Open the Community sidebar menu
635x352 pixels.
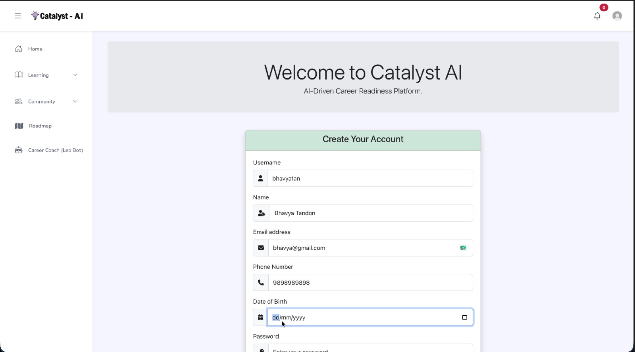click(42, 102)
